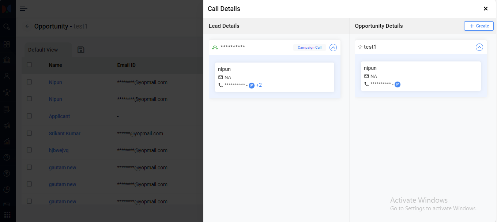
Task: Click the save view floppy disk icon
Action: (81, 50)
